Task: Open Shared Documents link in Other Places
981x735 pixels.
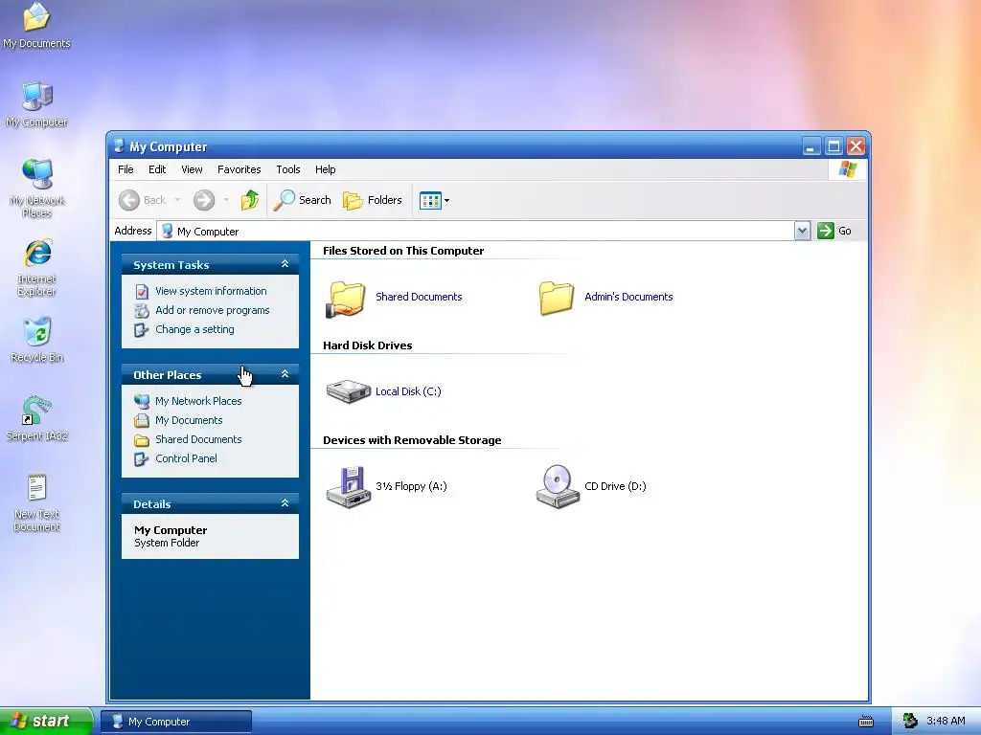Action: tap(198, 439)
